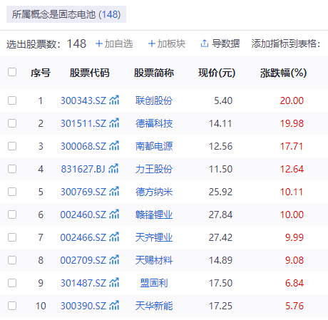Open stock code link 300390.SZ
This screenshot has height=320, width=328.
[x=83, y=306]
